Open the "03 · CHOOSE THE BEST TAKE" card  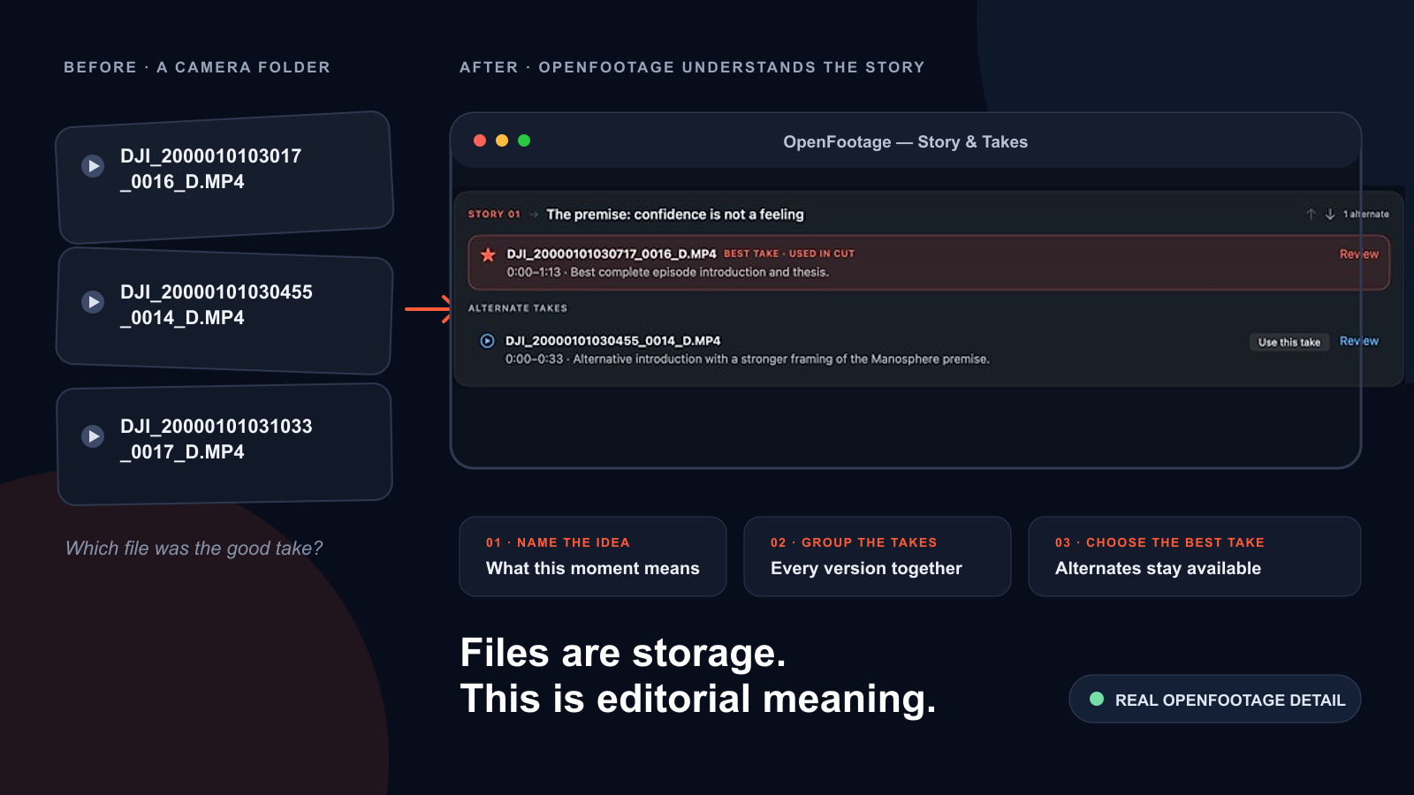click(x=1195, y=556)
